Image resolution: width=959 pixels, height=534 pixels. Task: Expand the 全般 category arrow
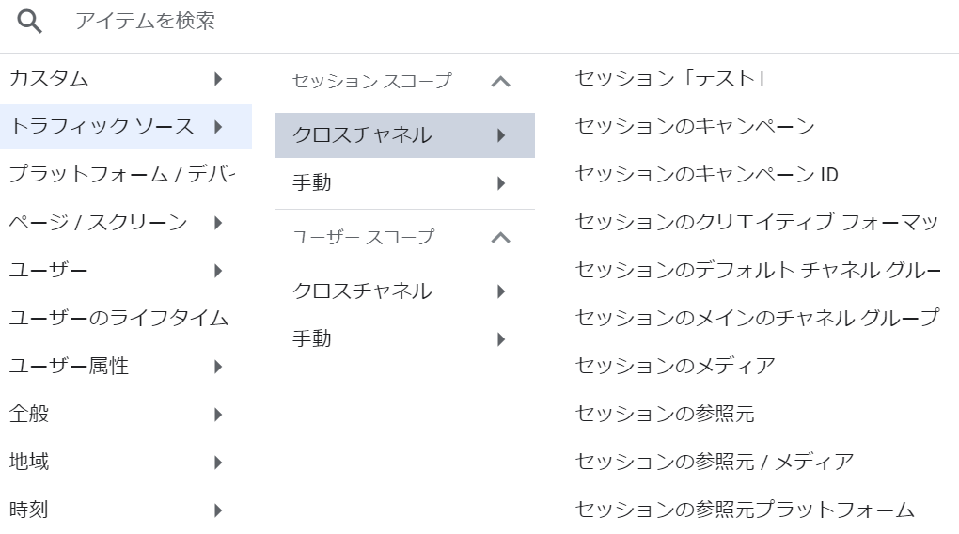(218, 415)
